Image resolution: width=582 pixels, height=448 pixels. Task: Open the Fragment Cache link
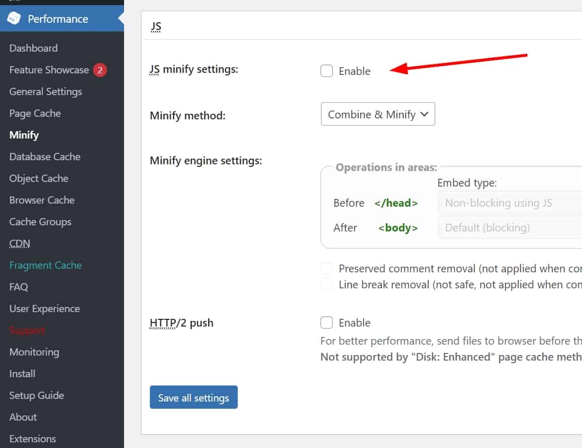coord(45,265)
